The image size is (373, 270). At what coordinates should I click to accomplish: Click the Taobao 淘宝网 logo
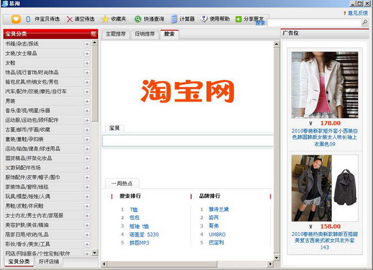pos(188,91)
